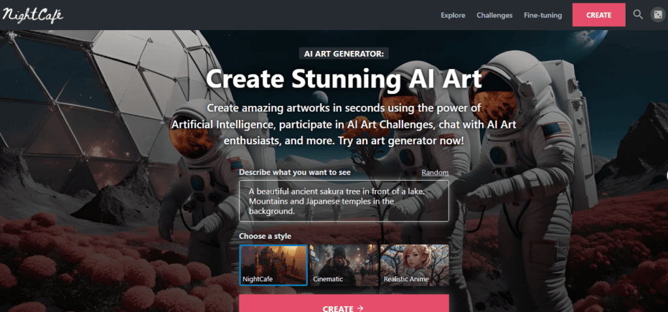Open the search magnifier icon
Viewport: 668px width, 312px height.
[x=638, y=14]
